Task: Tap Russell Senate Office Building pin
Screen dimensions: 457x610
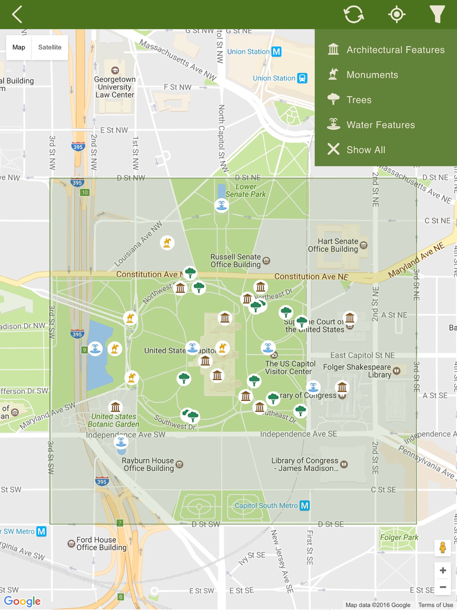Action: pyautogui.click(x=266, y=261)
